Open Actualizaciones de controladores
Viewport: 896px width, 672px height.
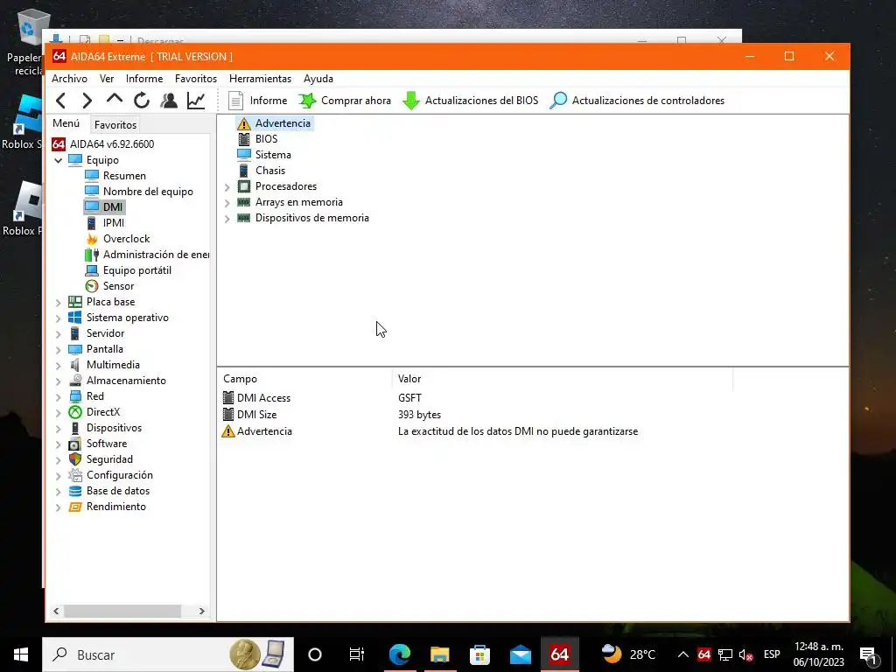[x=637, y=101]
